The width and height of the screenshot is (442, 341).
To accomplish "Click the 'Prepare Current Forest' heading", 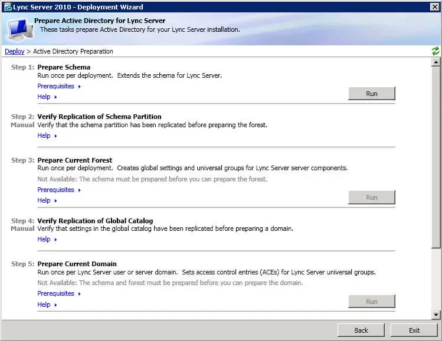I will pyautogui.click(x=75, y=160).
